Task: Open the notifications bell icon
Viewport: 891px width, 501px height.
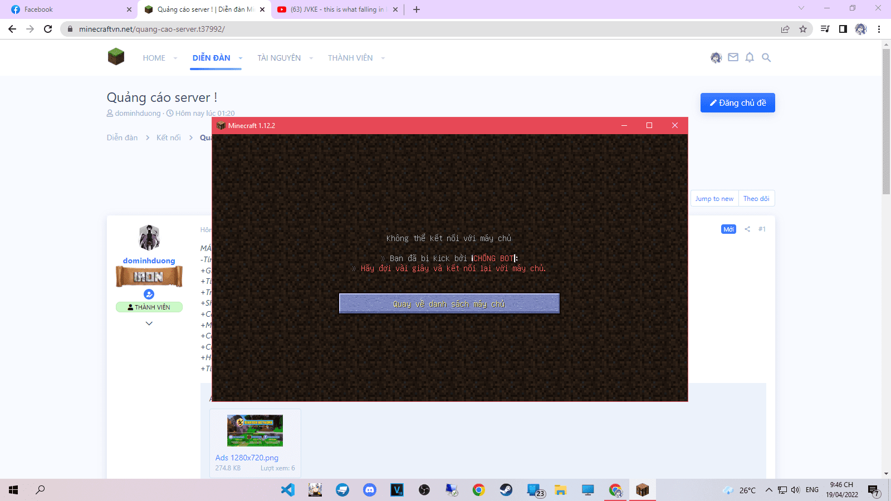Action: 750,57
